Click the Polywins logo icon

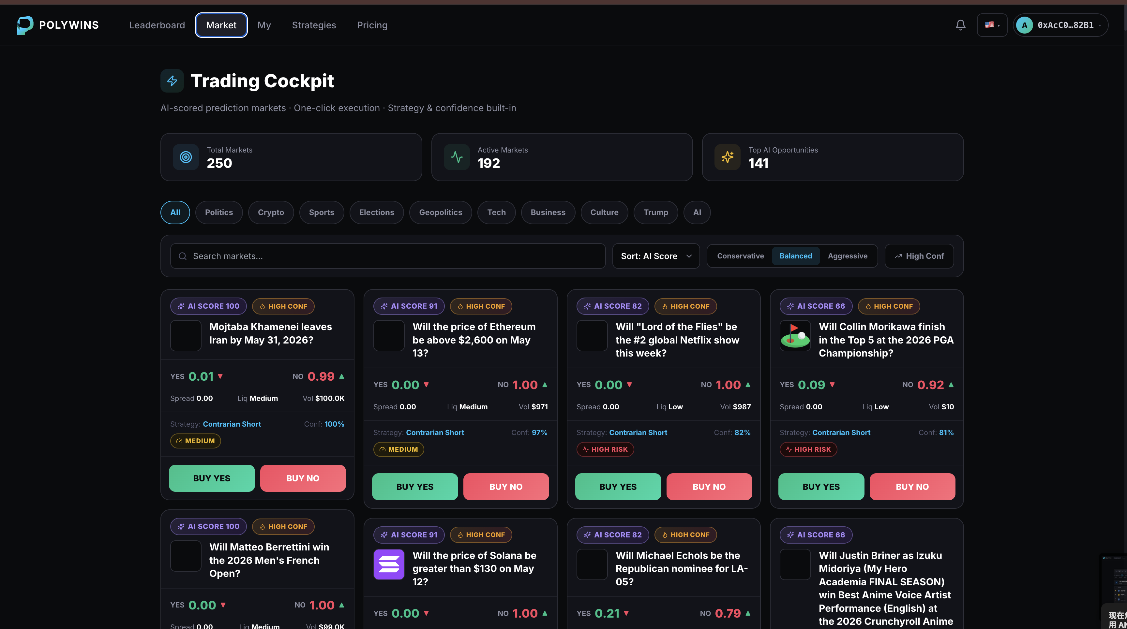click(x=25, y=25)
